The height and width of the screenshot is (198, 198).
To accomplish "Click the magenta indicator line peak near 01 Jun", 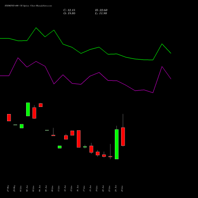I will point(18,58).
